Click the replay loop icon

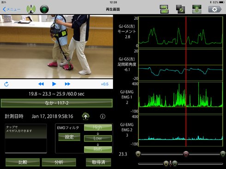coord(6,84)
